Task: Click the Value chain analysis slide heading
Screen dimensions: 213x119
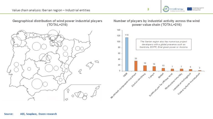Action: click(x=51, y=10)
